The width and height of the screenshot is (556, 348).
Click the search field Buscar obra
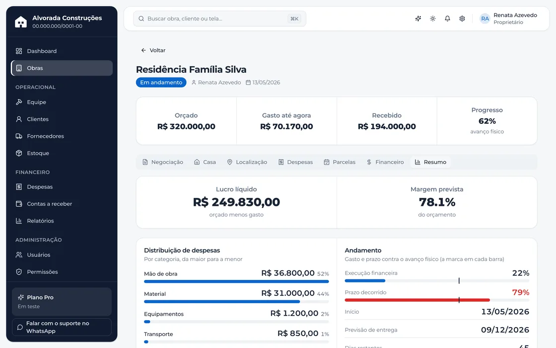pyautogui.click(x=219, y=18)
